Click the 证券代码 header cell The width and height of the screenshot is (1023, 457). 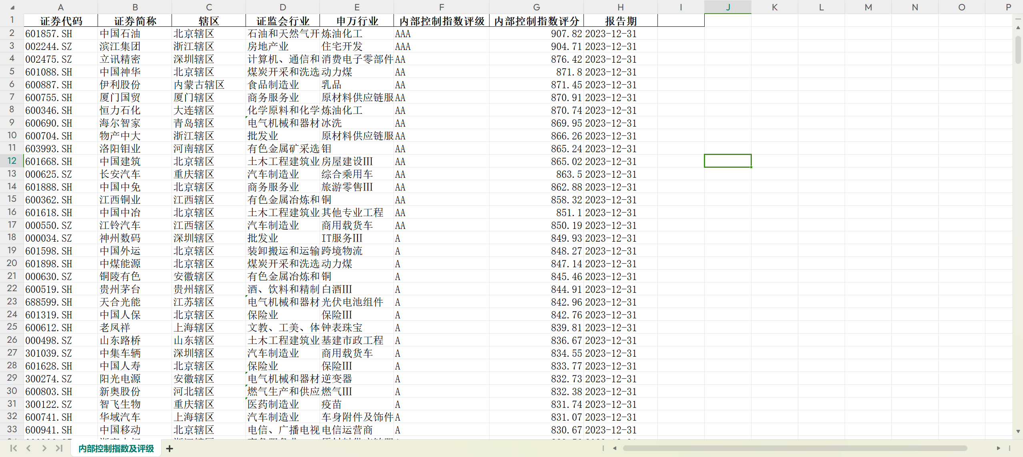pyautogui.click(x=61, y=21)
